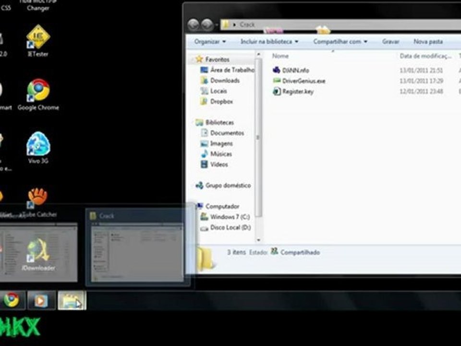Click the Disco Local (D:) drive icon
The width and height of the screenshot is (461, 346).
pyautogui.click(x=204, y=228)
